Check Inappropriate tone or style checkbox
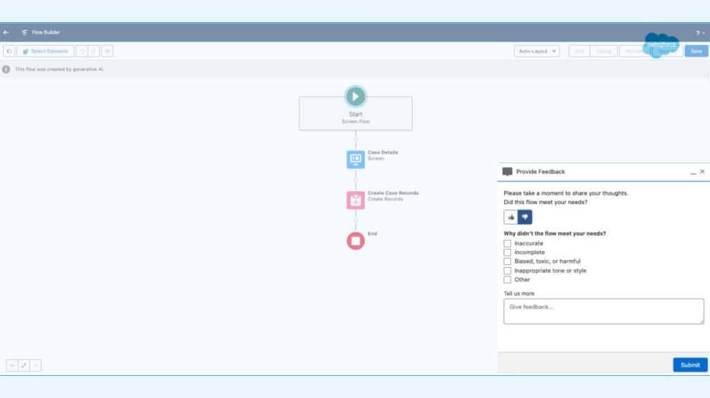Image resolution: width=710 pixels, height=398 pixels. click(507, 271)
